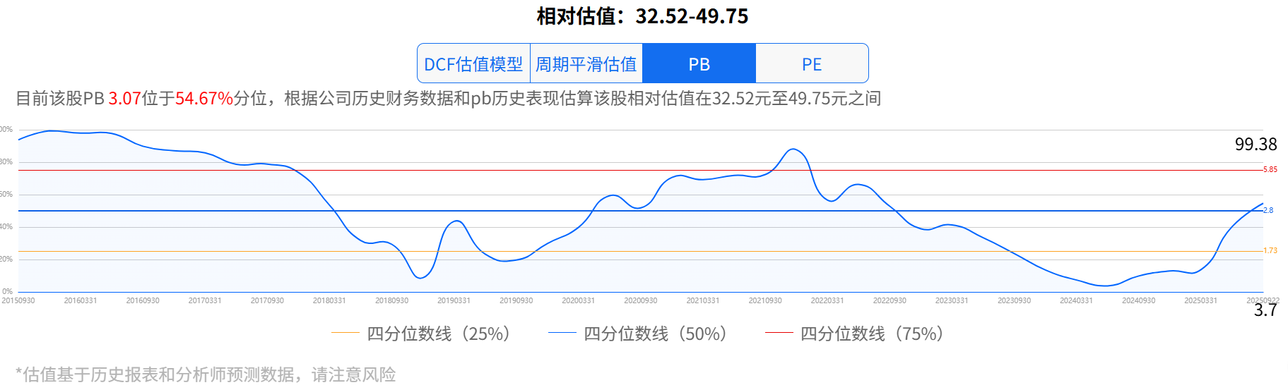Click the red 54.67% percentile text
This screenshot has height=385, width=1288.
[204, 99]
